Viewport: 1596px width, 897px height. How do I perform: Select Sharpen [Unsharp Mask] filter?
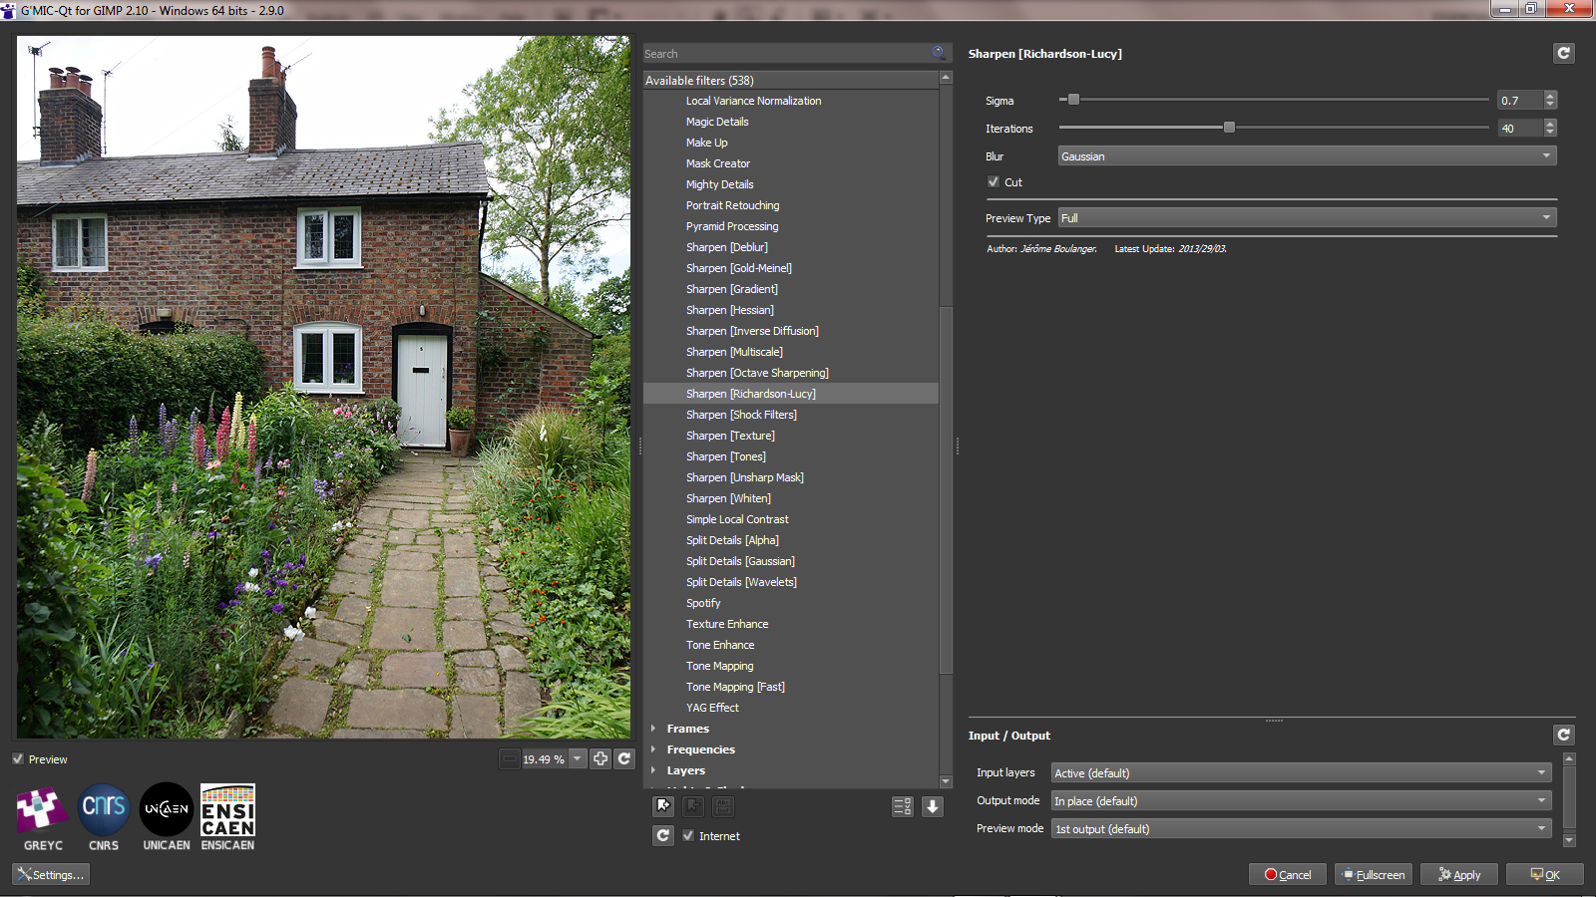click(x=744, y=477)
